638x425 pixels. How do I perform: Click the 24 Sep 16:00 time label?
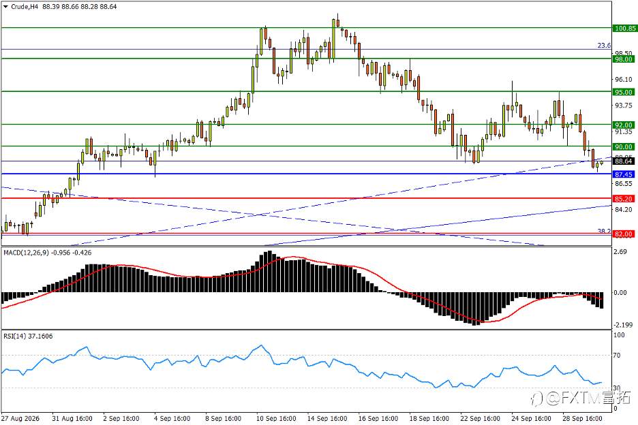click(531, 418)
